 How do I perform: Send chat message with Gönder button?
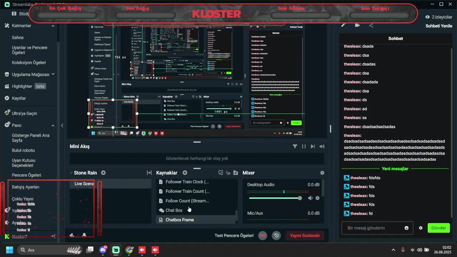pos(439,228)
